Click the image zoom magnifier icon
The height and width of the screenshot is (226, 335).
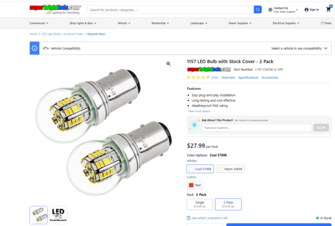169,63
